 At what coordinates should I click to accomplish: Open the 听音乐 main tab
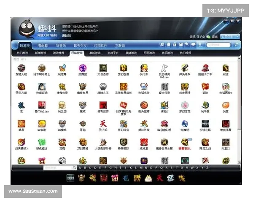pos(61,46)
